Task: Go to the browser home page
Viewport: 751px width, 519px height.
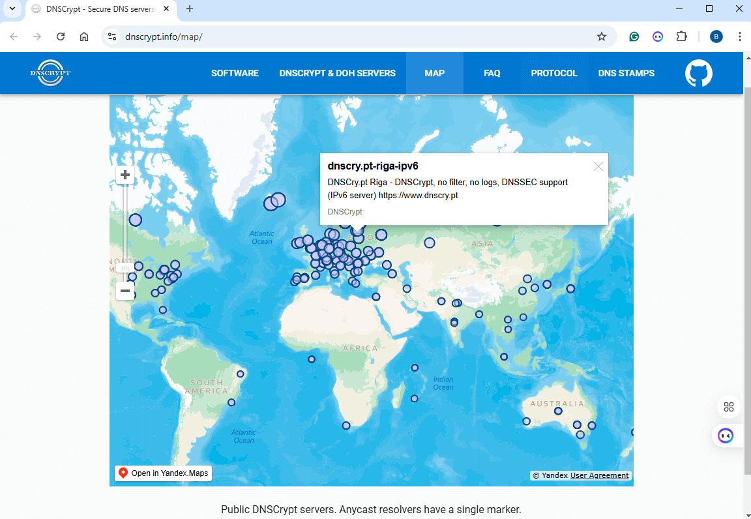Action: coord(84,37)
